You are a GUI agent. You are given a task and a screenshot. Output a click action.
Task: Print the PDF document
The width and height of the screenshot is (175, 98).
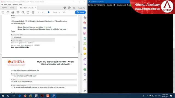tap(13, 12)
